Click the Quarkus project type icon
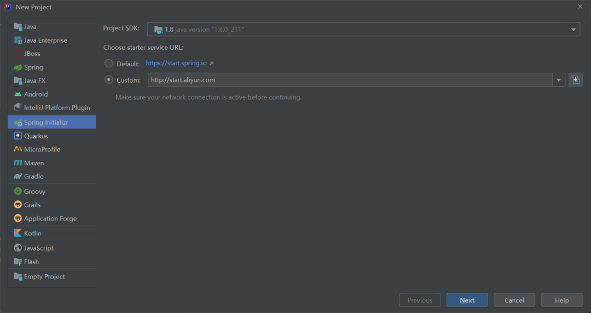This screenshot has width=591, height=313. coord(18,136)
